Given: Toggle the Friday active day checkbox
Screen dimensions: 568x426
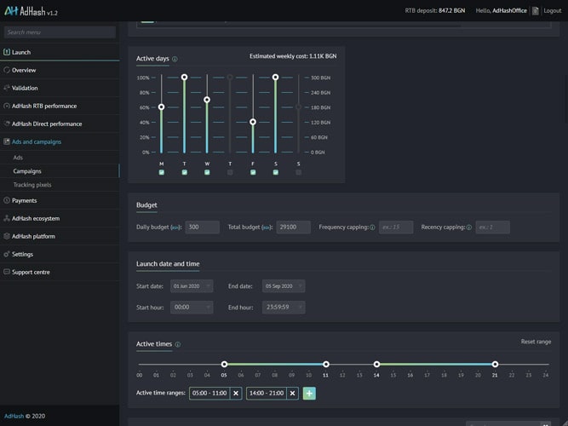Looking at the screenshot, I should tap(253, 172).
